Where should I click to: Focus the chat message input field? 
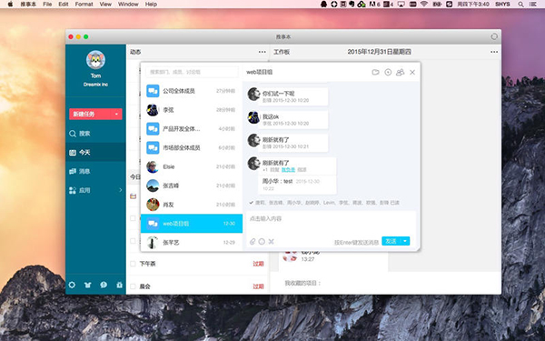[x=331, y=223]
